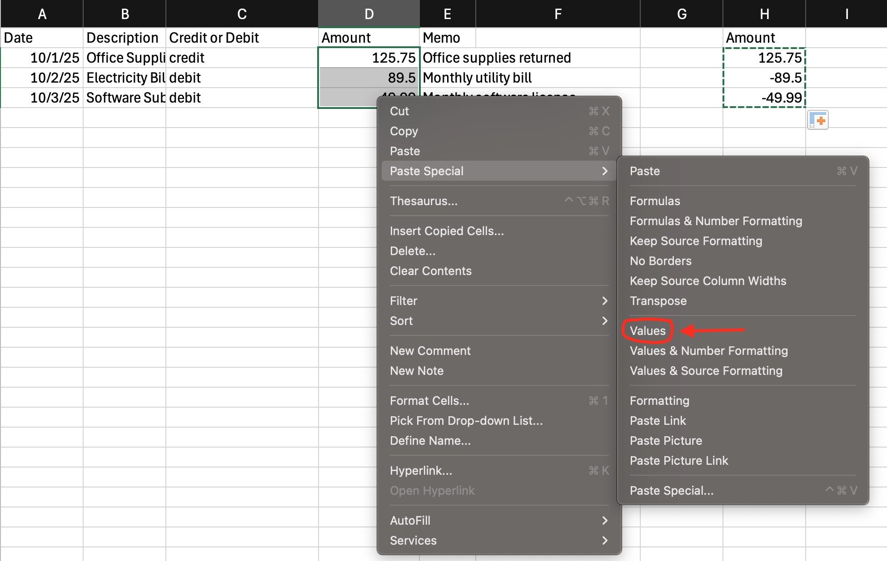Expand the Services submenu
The image size is (887, 561).
click(499, 541)
